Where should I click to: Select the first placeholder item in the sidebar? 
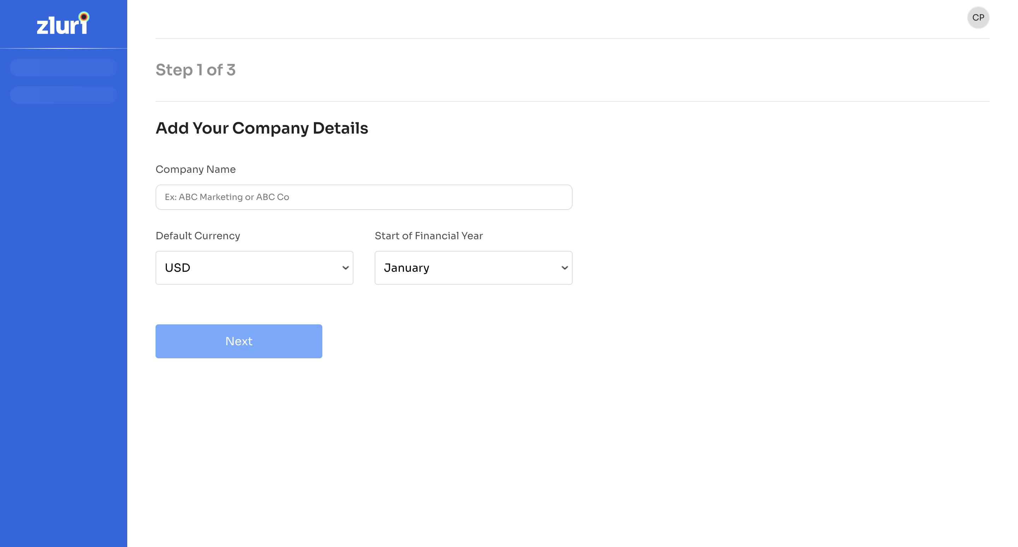[x=64, y=67]
